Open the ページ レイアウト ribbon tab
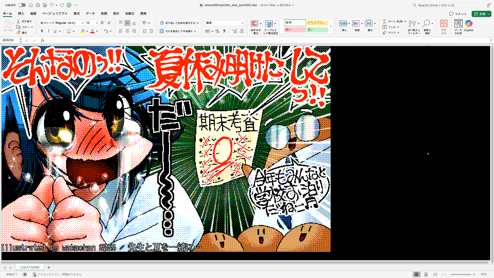This screenshot has height=278, width=494. coord(55,14)
